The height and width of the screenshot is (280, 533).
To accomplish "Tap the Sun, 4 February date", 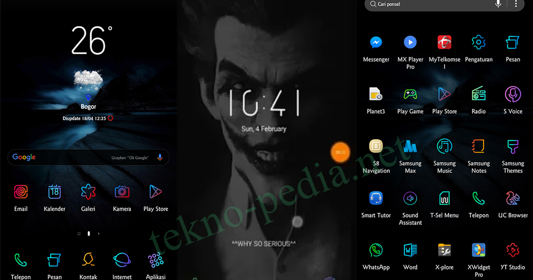I will pyautogui.click(x=264, y=129).
